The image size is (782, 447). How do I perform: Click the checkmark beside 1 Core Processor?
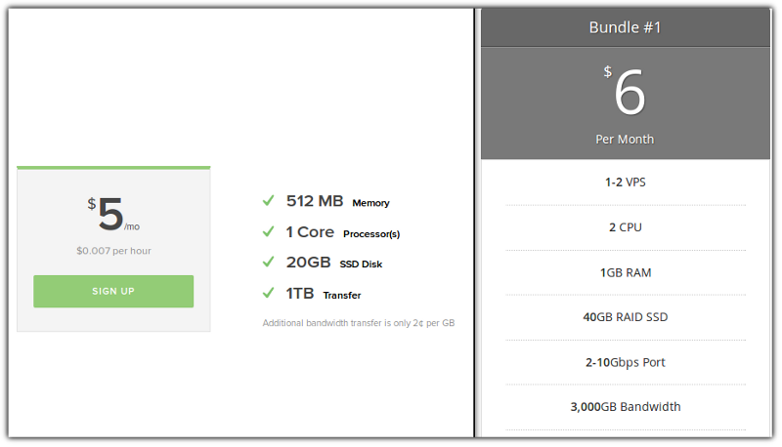[268, 231]
